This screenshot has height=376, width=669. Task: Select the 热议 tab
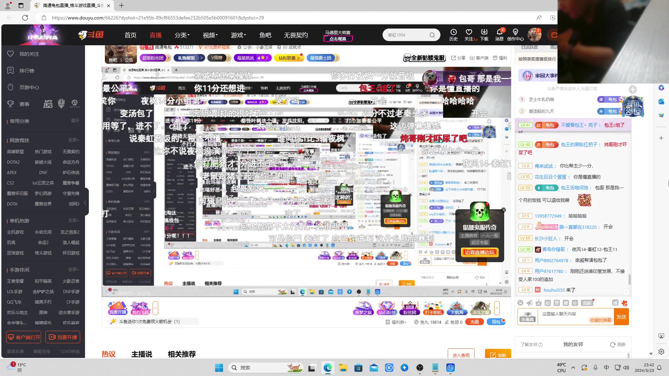[x=108, y=354]
